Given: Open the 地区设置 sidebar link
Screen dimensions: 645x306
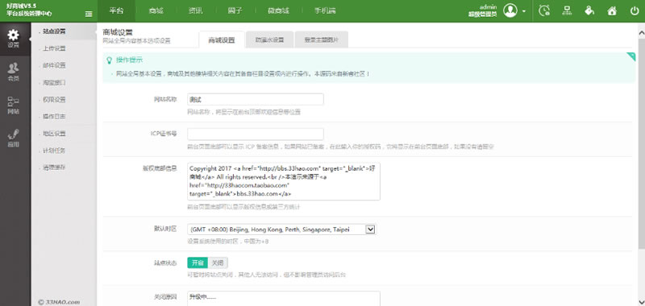Looking at the screenshot, I should 55,134.
